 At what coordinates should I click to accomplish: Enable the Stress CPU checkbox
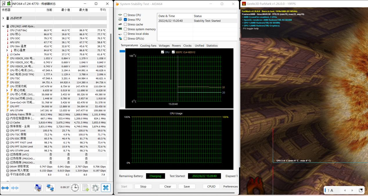point(125,15)
